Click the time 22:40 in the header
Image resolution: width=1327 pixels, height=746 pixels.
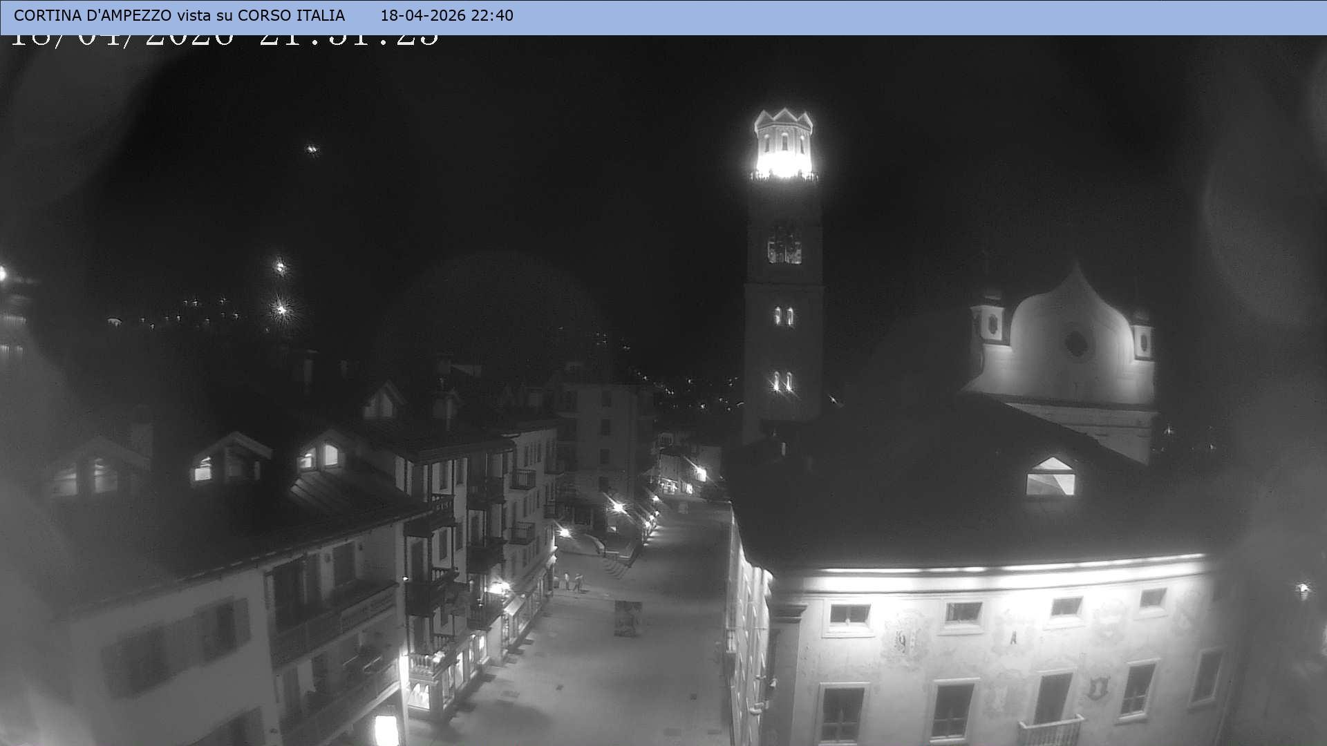coord(492,15)
